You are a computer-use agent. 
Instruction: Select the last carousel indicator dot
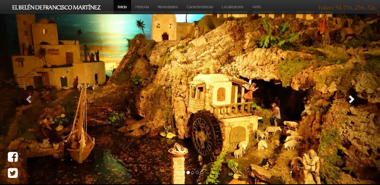click(202, 173)
